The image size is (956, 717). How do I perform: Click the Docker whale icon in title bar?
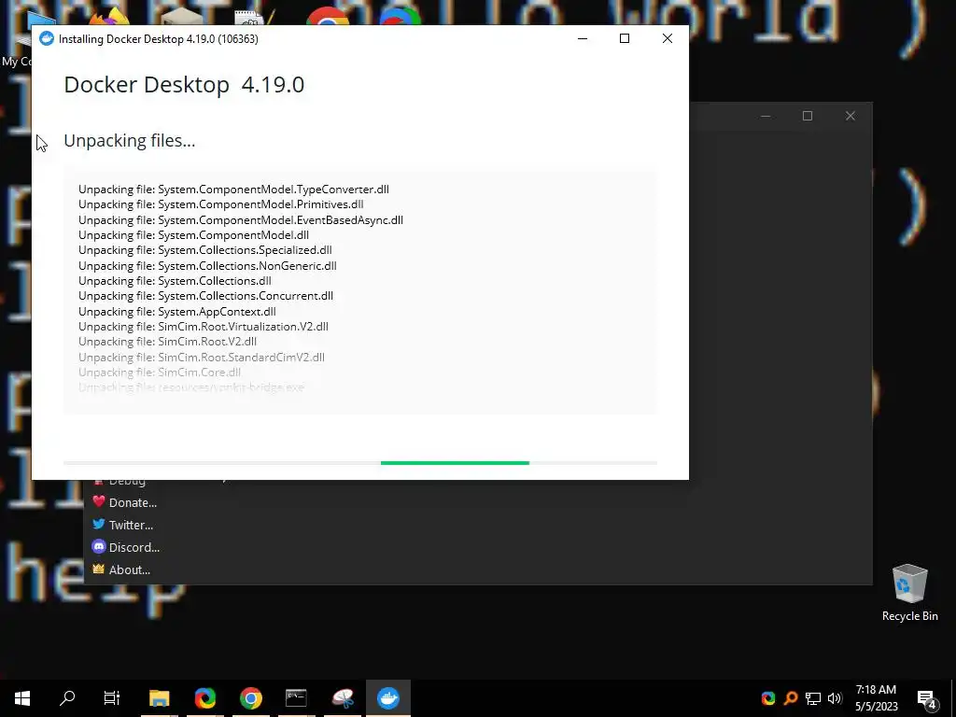point(47,38)
